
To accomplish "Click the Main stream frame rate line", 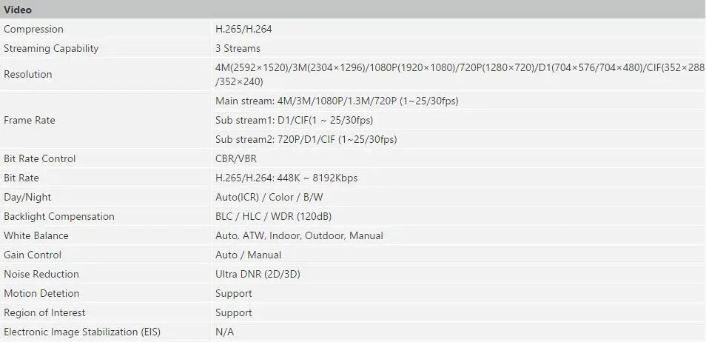I will (337, 101).
